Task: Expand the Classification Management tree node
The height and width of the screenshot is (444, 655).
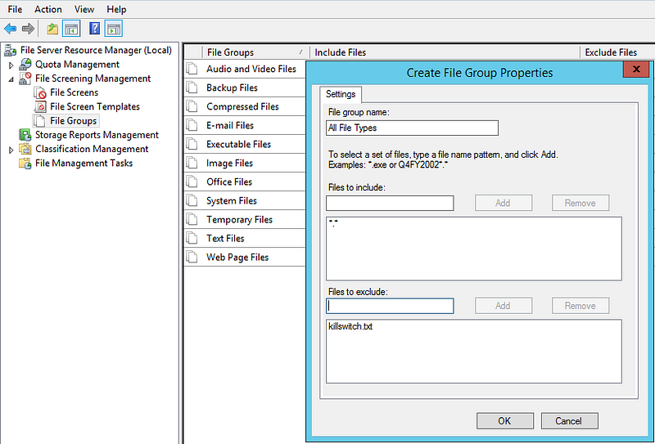Action: pyautogui.click(x=11, y=150)
